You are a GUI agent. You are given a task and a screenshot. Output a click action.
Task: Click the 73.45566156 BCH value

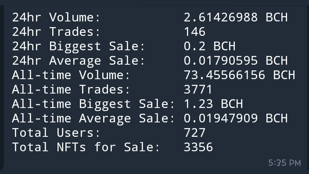pyautogui.click(x=240, y=75)
